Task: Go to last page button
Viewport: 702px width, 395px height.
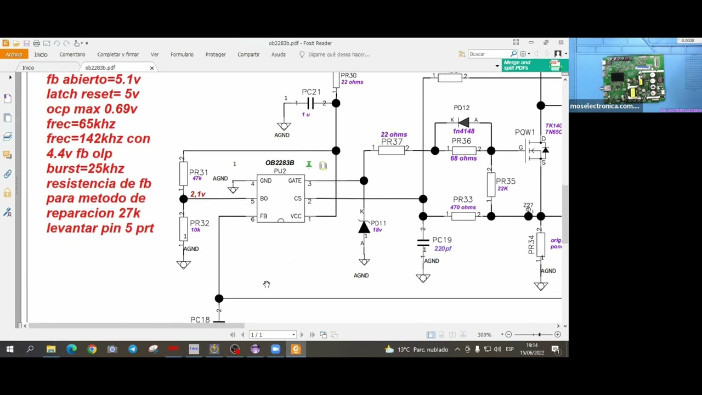Action: [x=312, y=335]
